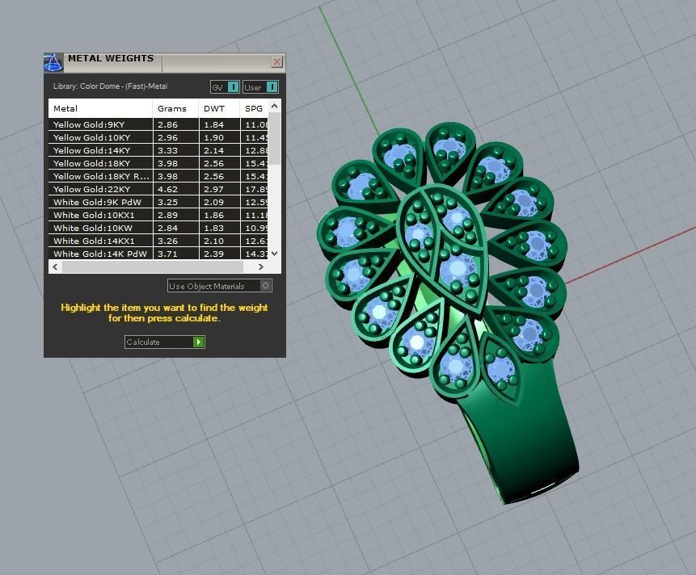Select the White Gold:9K PdW row

tap(158, 202)
